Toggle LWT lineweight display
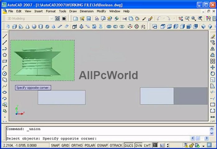 [147, 145]
